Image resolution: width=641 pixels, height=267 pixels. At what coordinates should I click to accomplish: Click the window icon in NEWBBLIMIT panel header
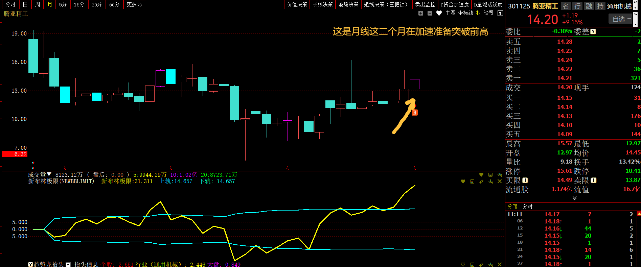pos(472,181)
